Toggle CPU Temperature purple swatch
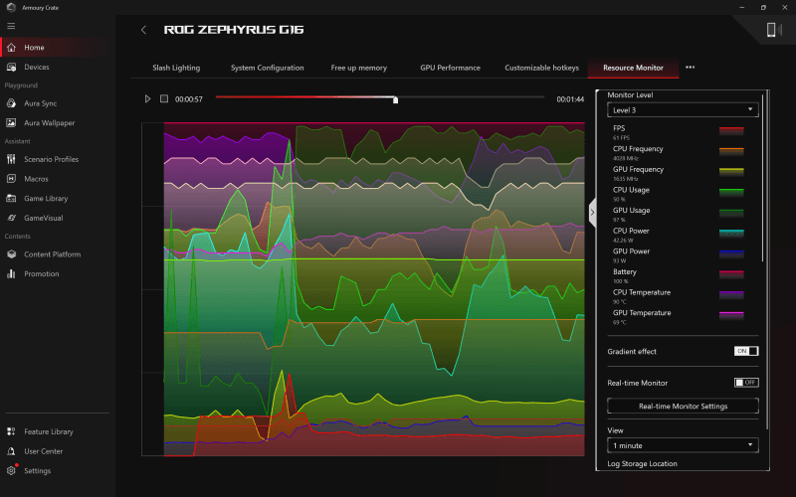Screen dimensions: 796x497 pyautogui.click(x=731, y=295)
